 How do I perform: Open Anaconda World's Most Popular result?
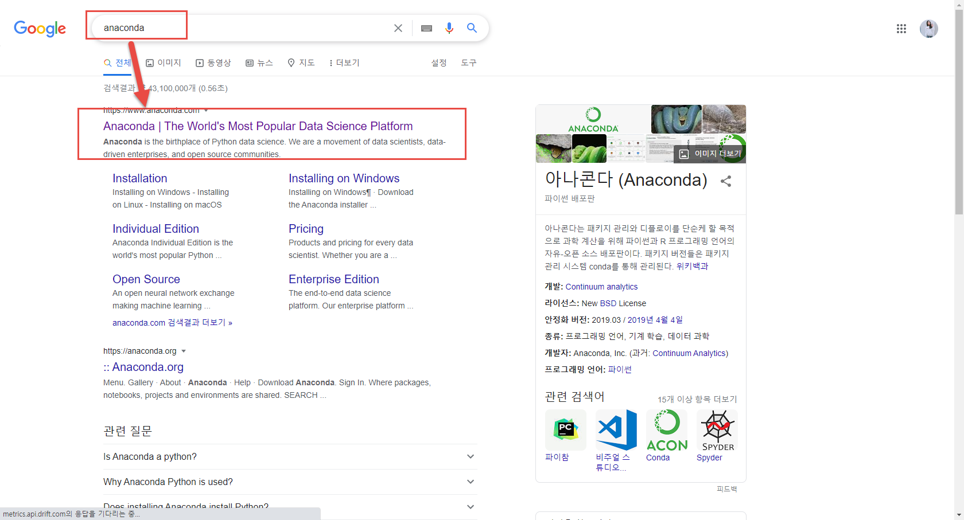258,126
